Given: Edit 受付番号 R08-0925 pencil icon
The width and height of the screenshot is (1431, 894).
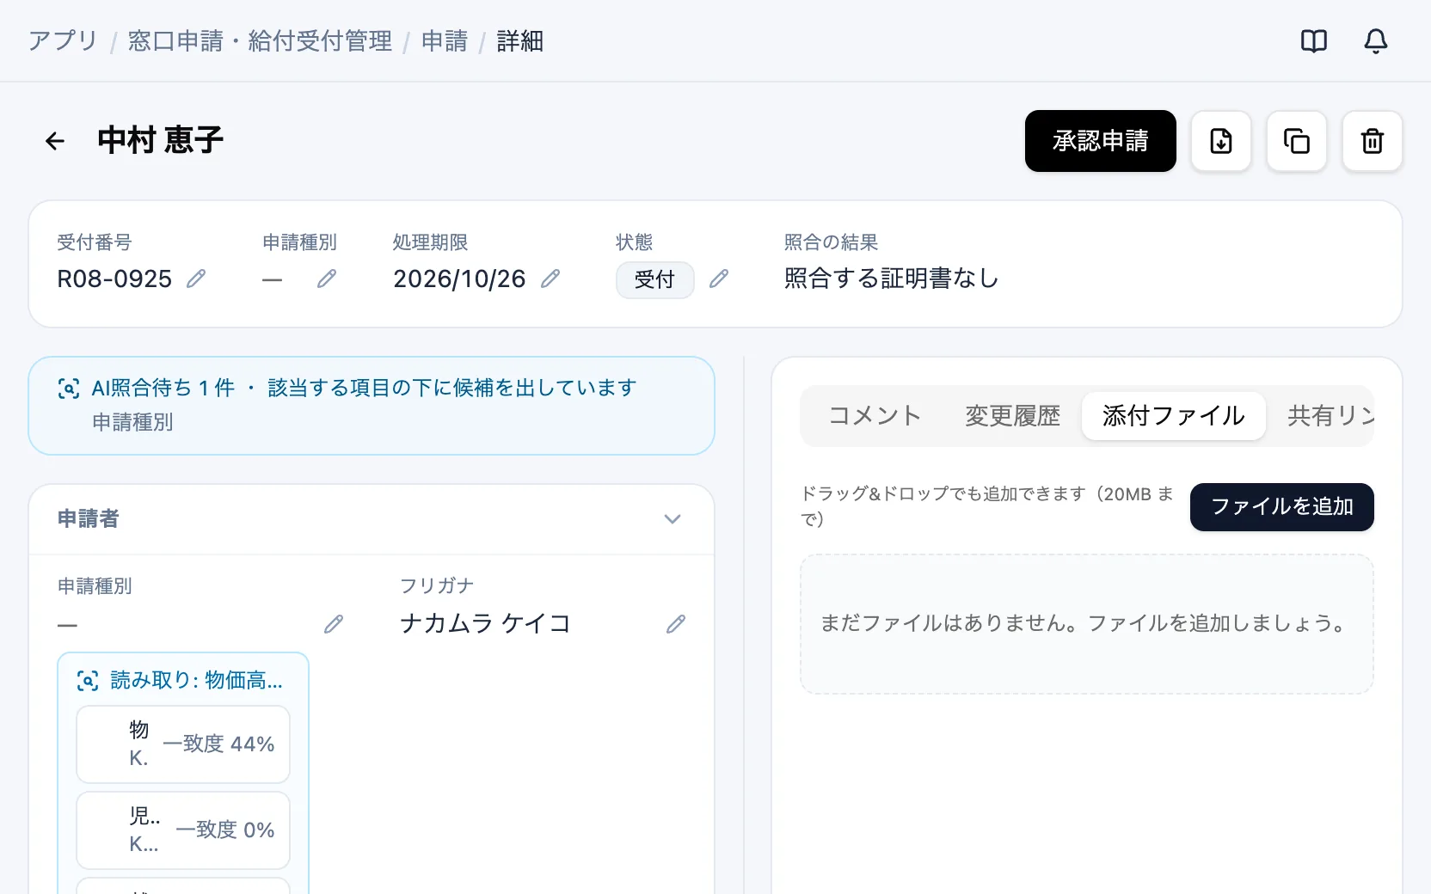Looking at the screenshot, I should click(x=196, y=279).
